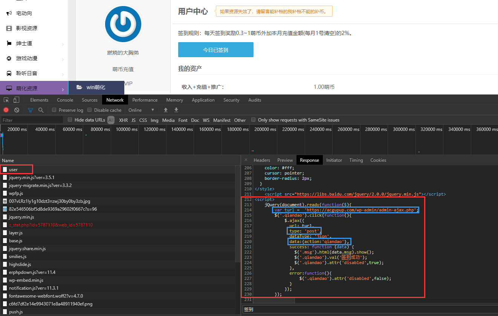Switch to the Headers request tab
The height and width of the screenshot is (316, 498).
click(262, 160)
